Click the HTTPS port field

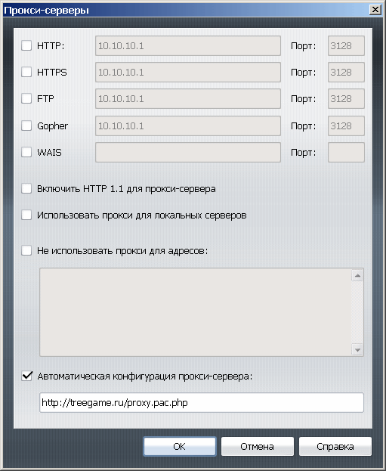(x=346, y=72)
